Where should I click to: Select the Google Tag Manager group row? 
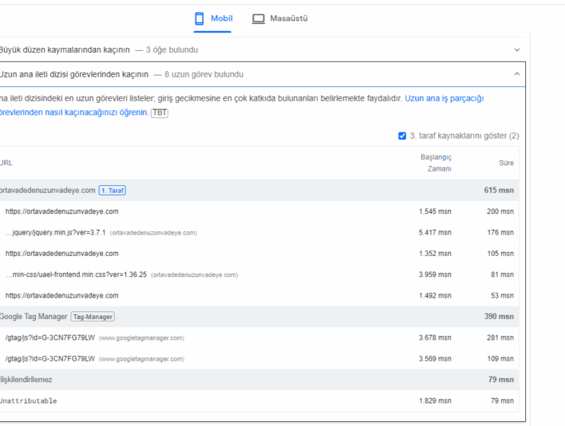pos(34,317)
